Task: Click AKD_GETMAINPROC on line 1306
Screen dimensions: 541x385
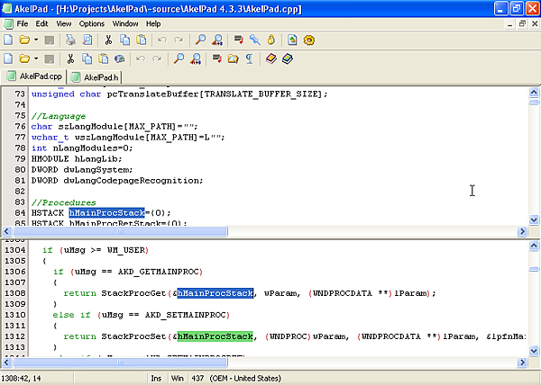Action: coord(158,272)
